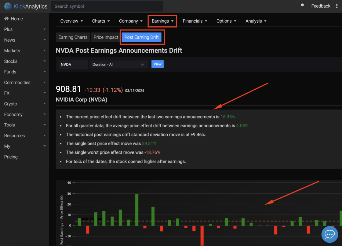
Task: Expand the Plus sidebar section
Action: point(24,29)
